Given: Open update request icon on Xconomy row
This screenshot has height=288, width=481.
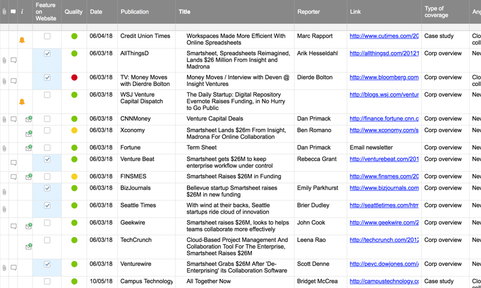Looking at the screenshot, I should click(28, 133).
